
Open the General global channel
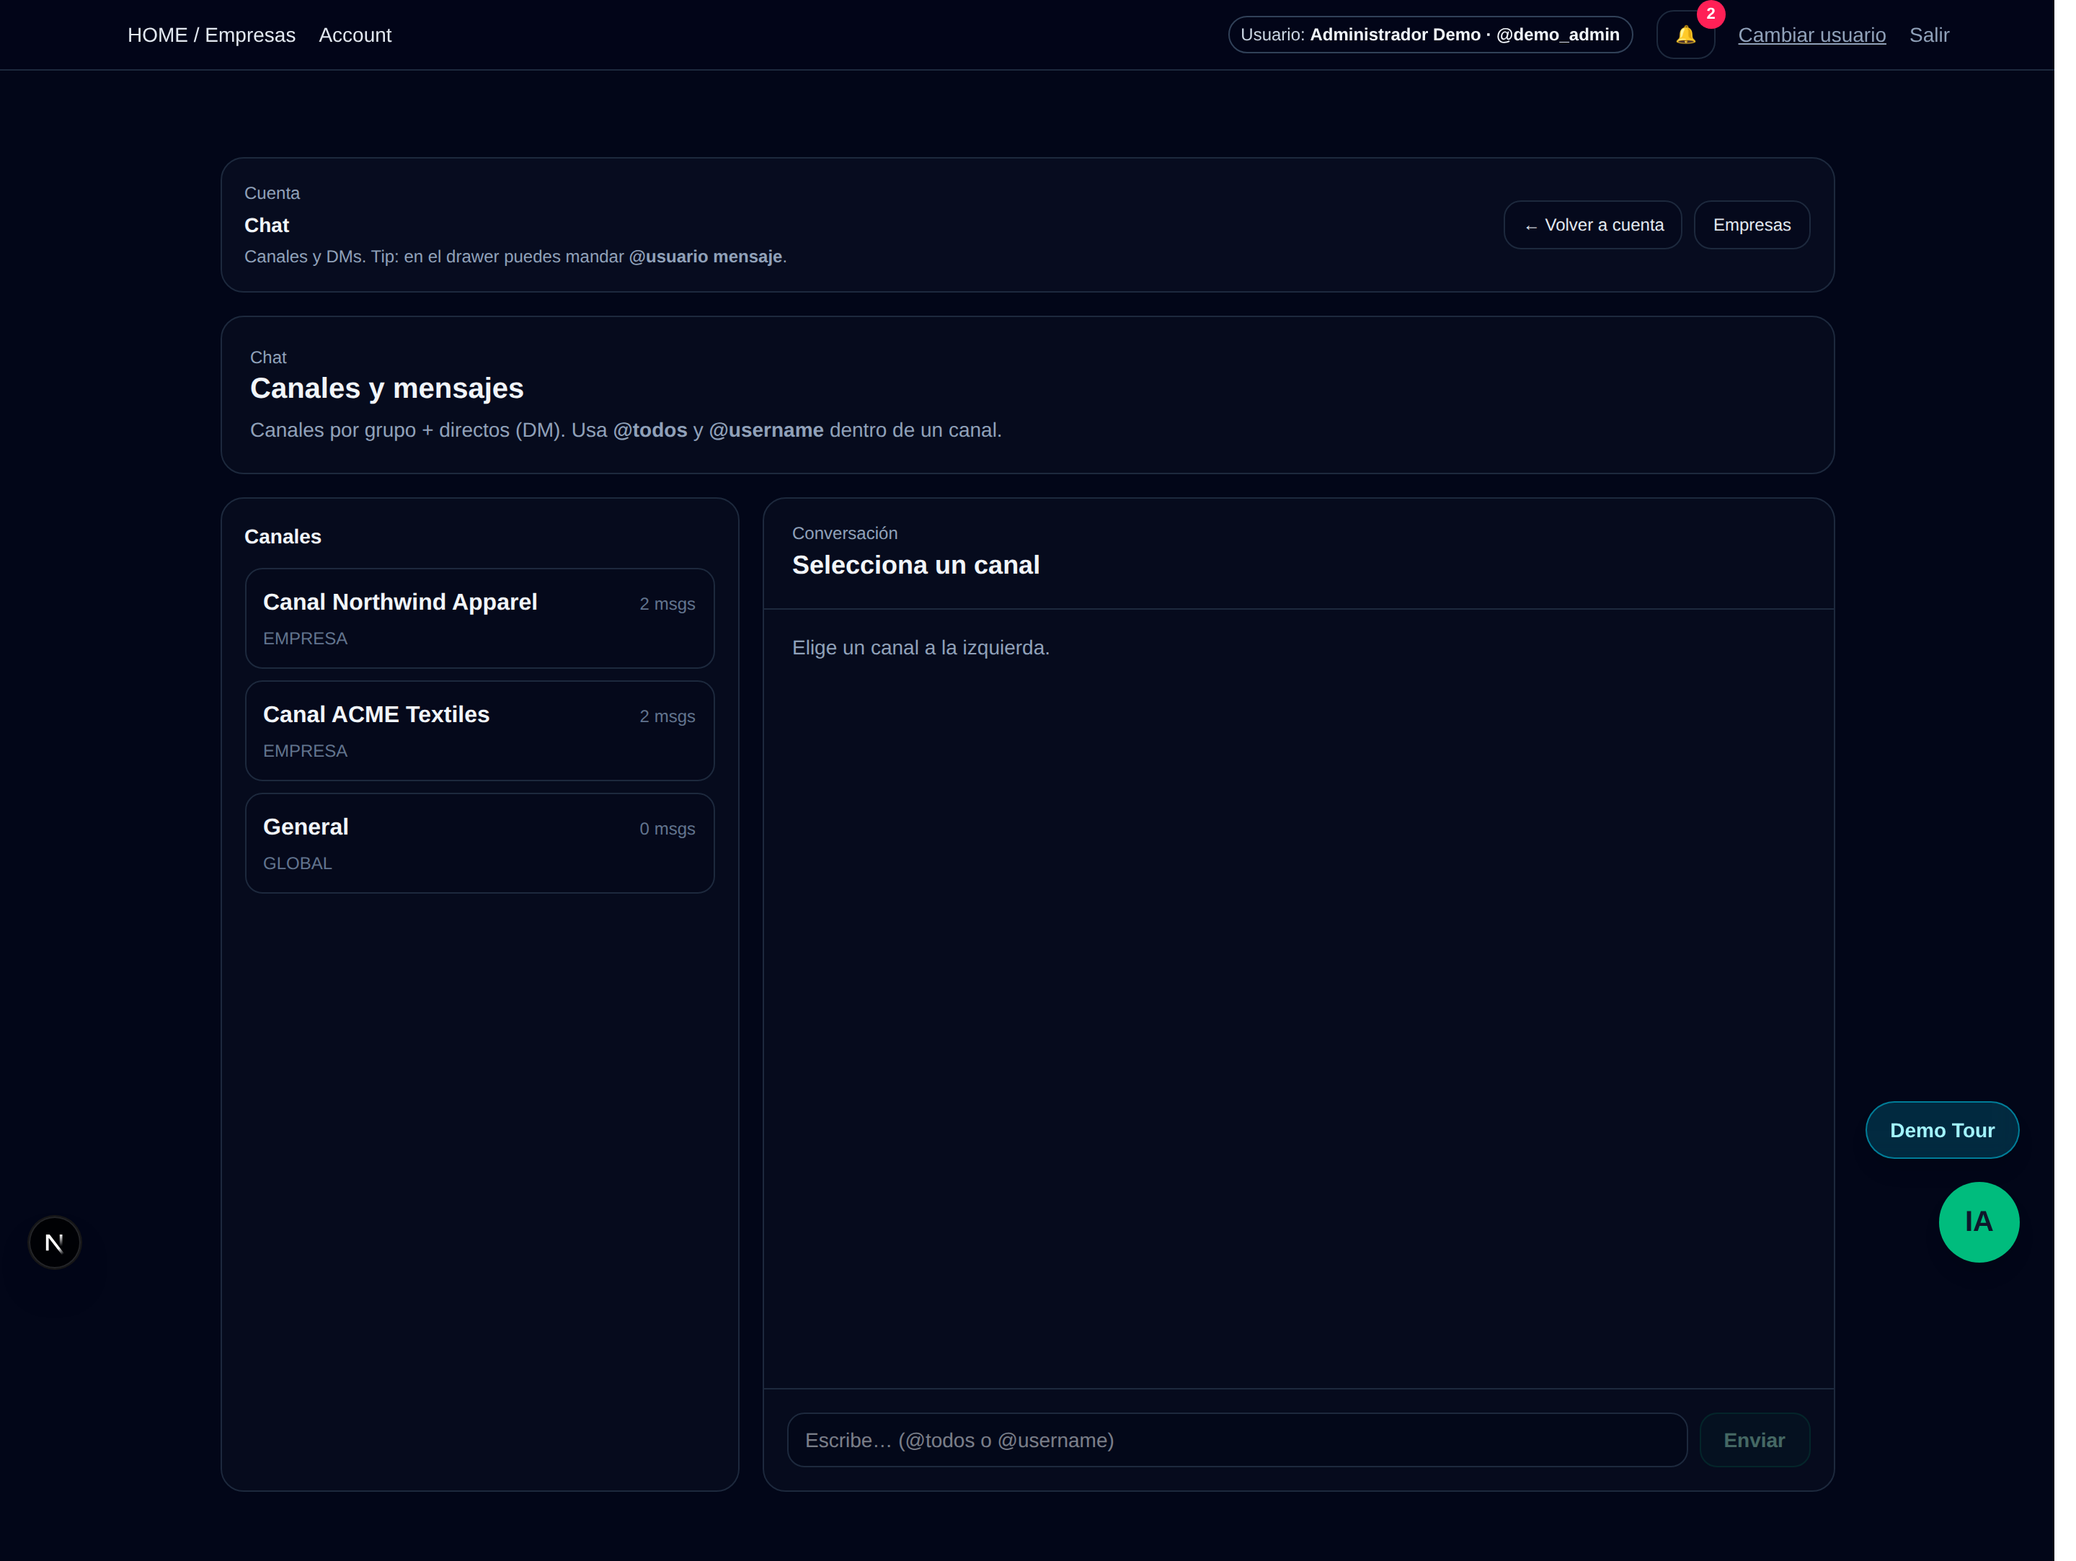(x=479, y=842)
